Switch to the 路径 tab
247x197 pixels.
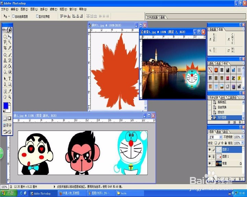[226, 131]
